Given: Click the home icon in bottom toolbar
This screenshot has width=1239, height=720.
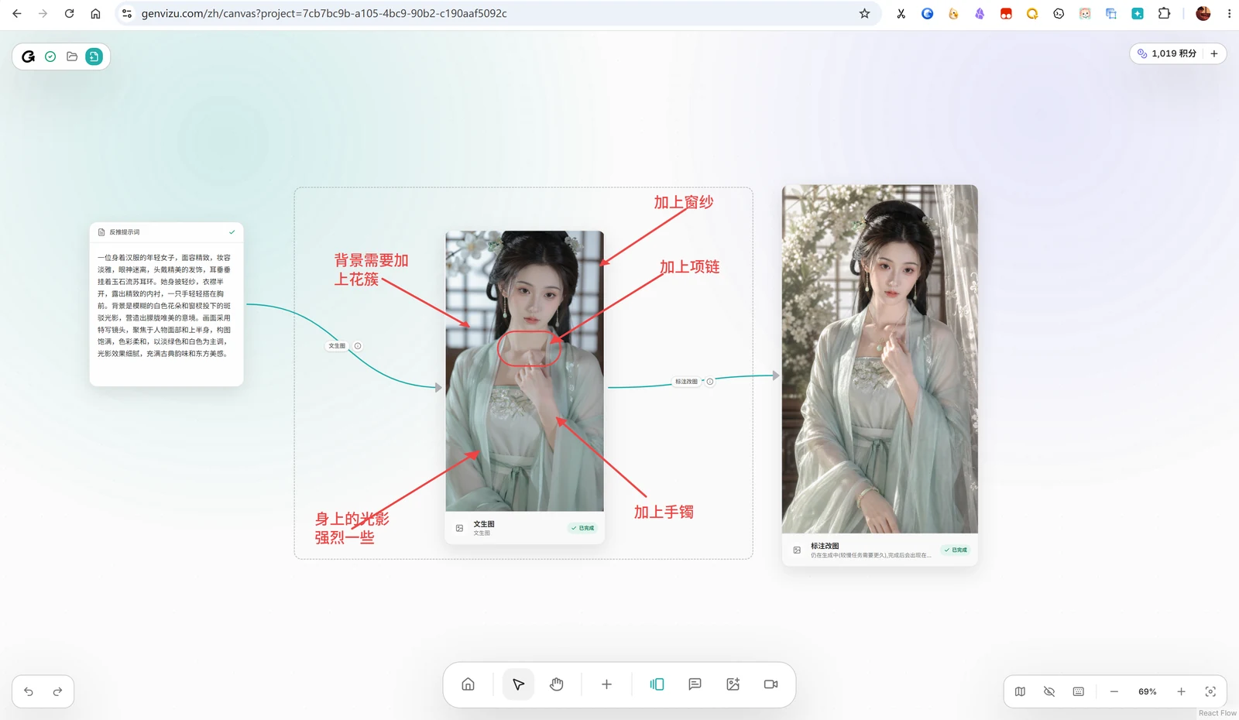Looking at the screenshot, I should (468, 684).
